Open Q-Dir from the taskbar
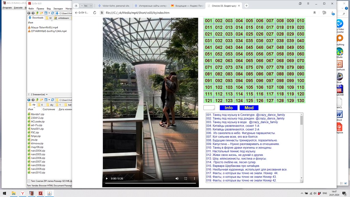This screenshot has width=350, height=197. pyautogui.click(x=40, y=193)
